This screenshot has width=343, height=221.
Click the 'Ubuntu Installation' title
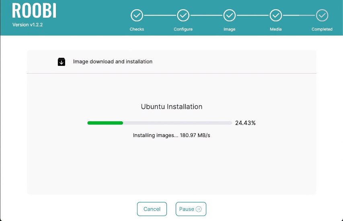coord(171,106)
